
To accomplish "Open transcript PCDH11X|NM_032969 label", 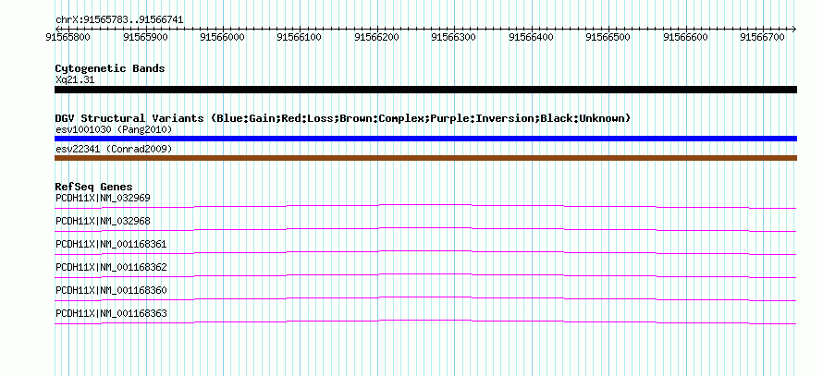I will pos(103,199).
